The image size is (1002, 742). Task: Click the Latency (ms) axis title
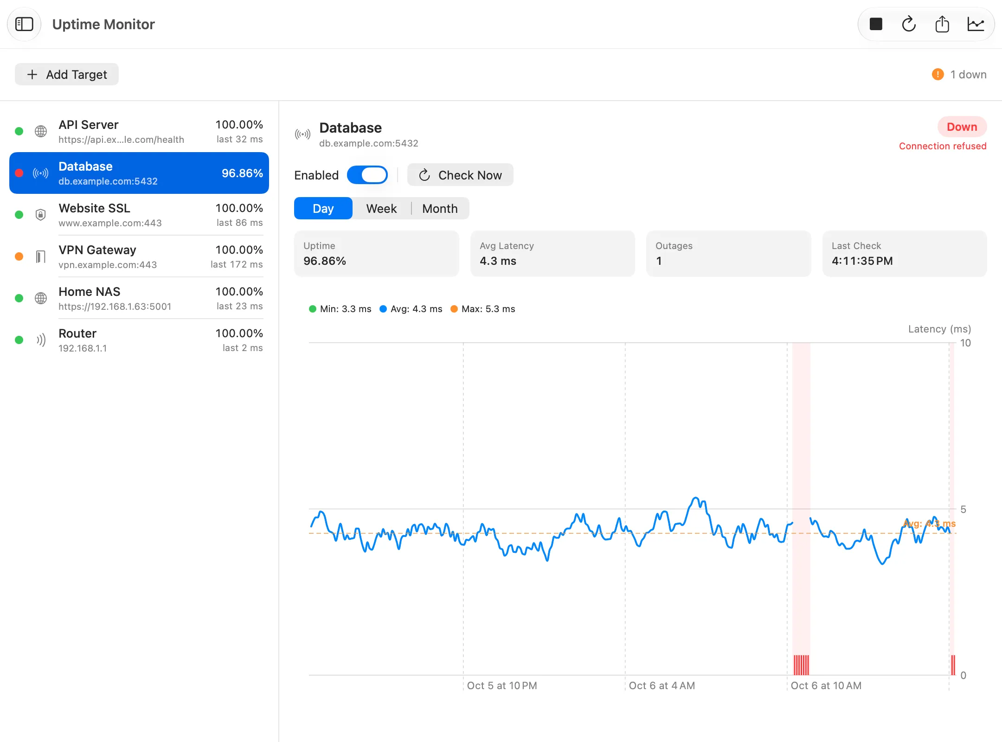[x=939, y=329]
